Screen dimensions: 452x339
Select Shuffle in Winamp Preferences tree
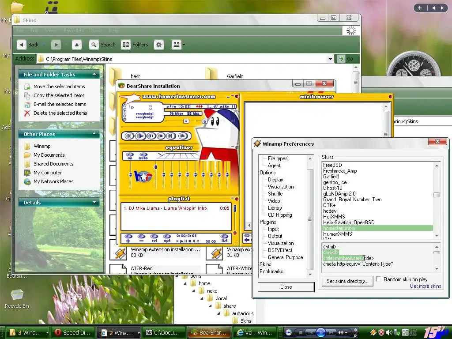pyautogui.click(x=275, y=194)
